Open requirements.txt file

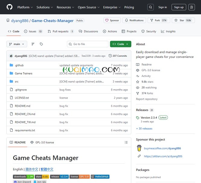[25, 130]
